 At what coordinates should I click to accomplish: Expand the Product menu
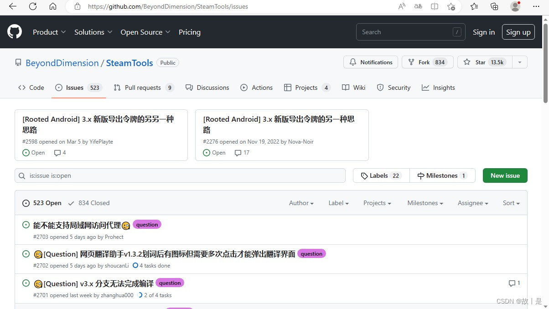click(x=49, y=32)
